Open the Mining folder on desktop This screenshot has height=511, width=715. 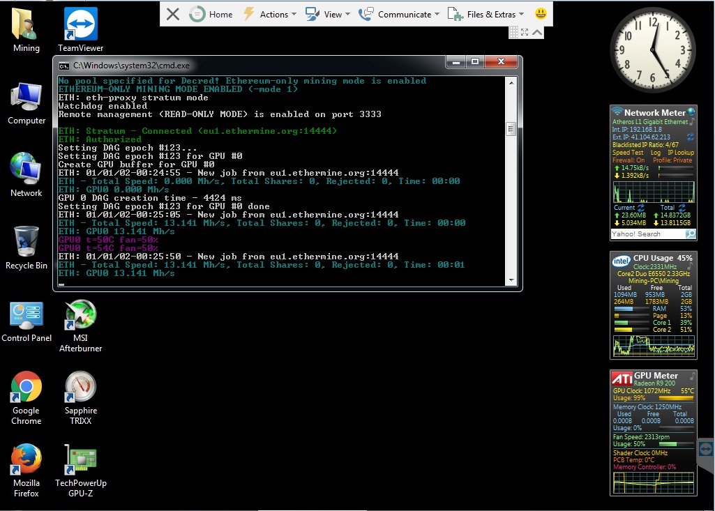click(x=26, y=30)
